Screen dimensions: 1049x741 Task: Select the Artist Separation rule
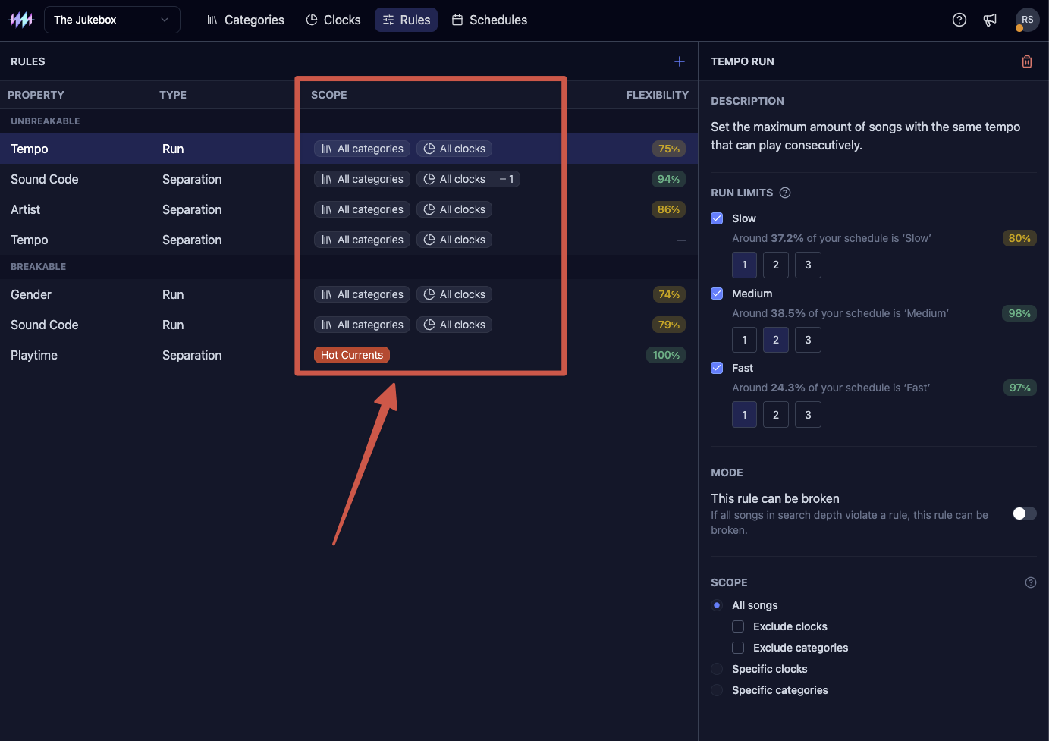point(349,209)
